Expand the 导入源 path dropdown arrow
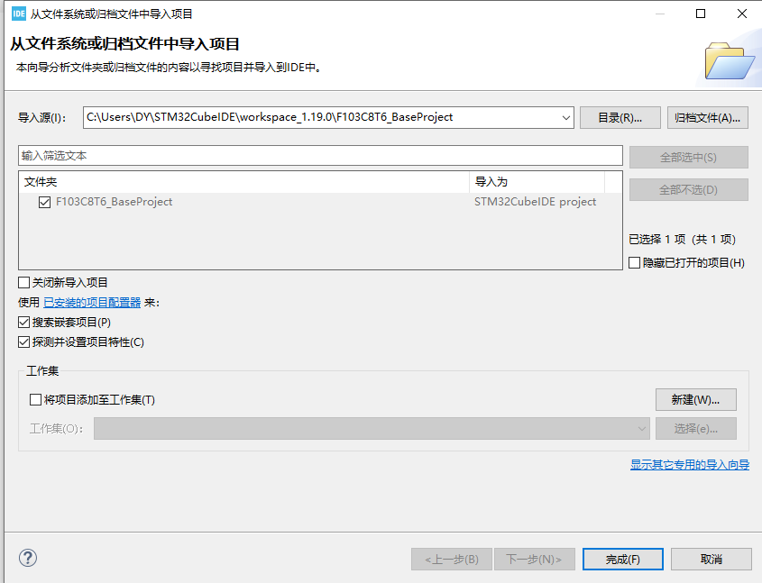The width and height of the screenshot is (762, 583). tap(565, 117)
